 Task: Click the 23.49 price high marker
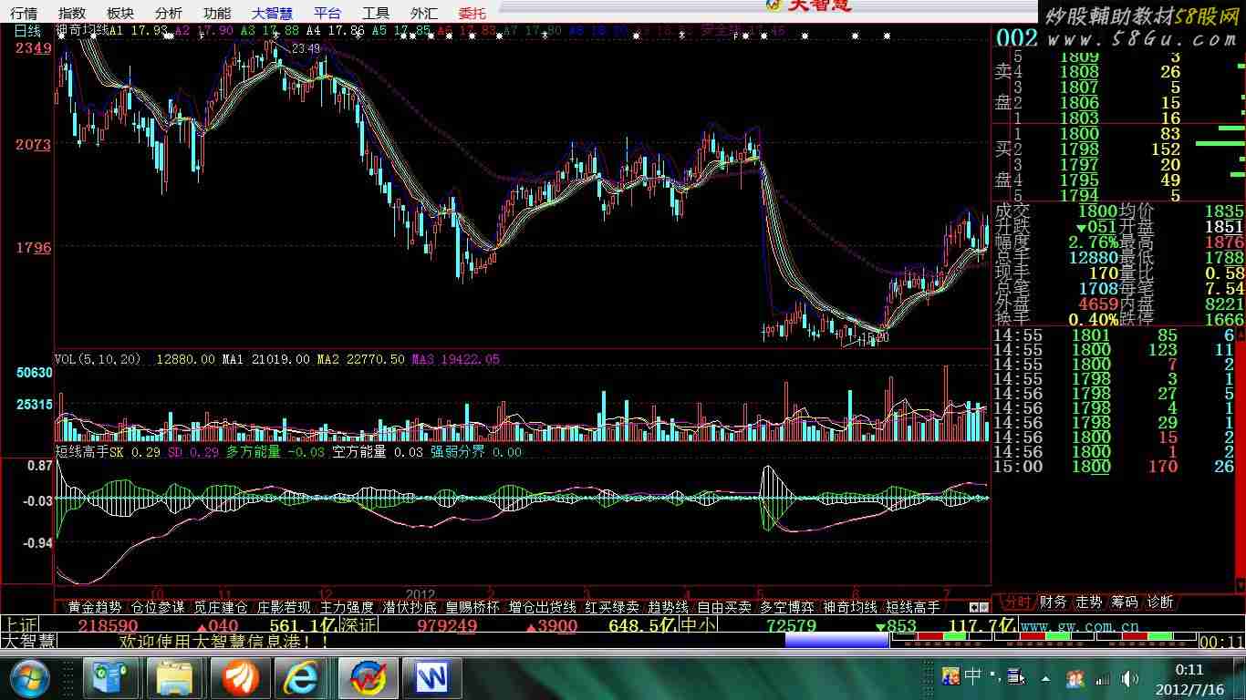(x=306, y=49)
